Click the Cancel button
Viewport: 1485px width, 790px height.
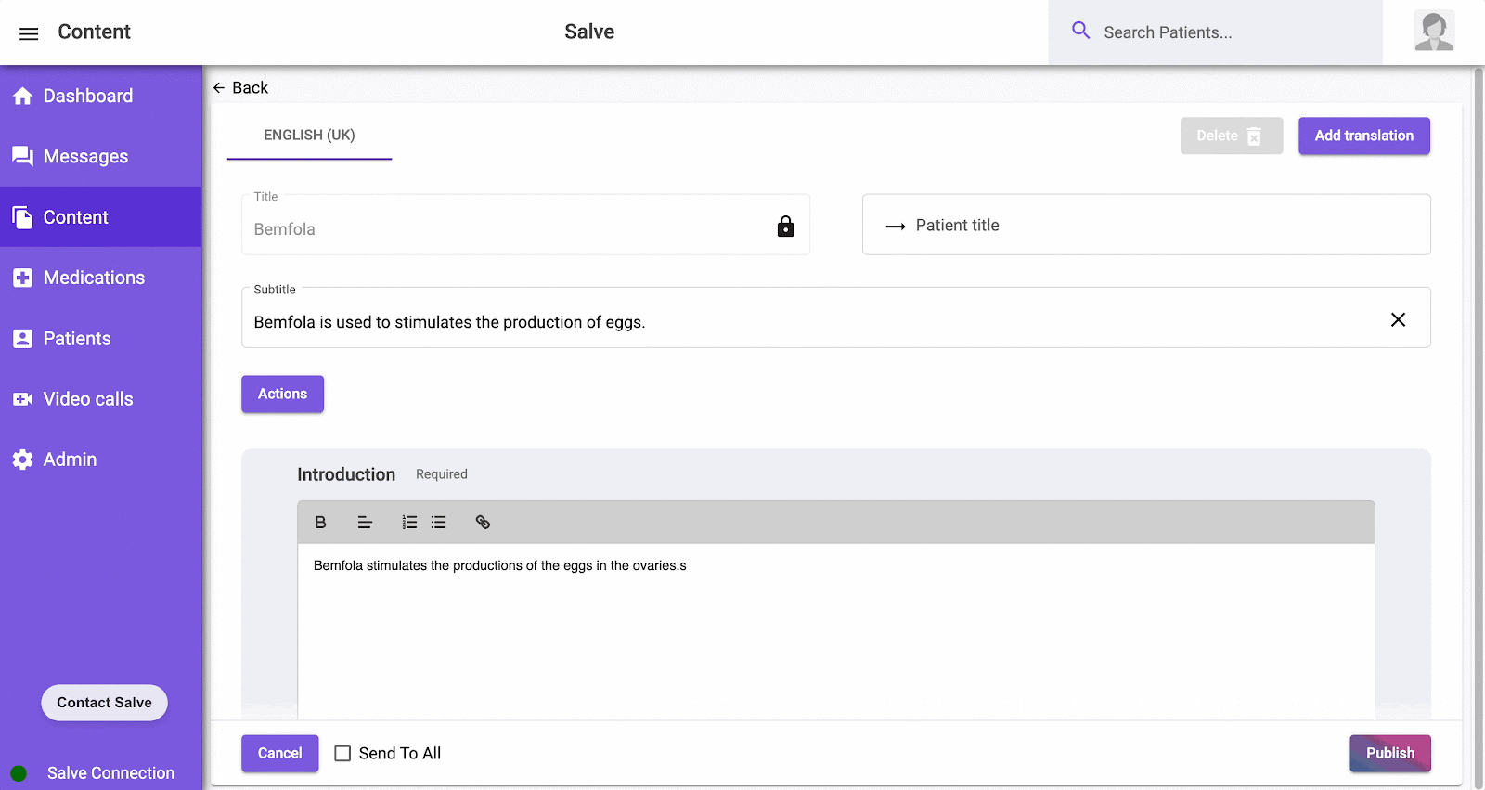pyautogui.click(x=279, y=753)
